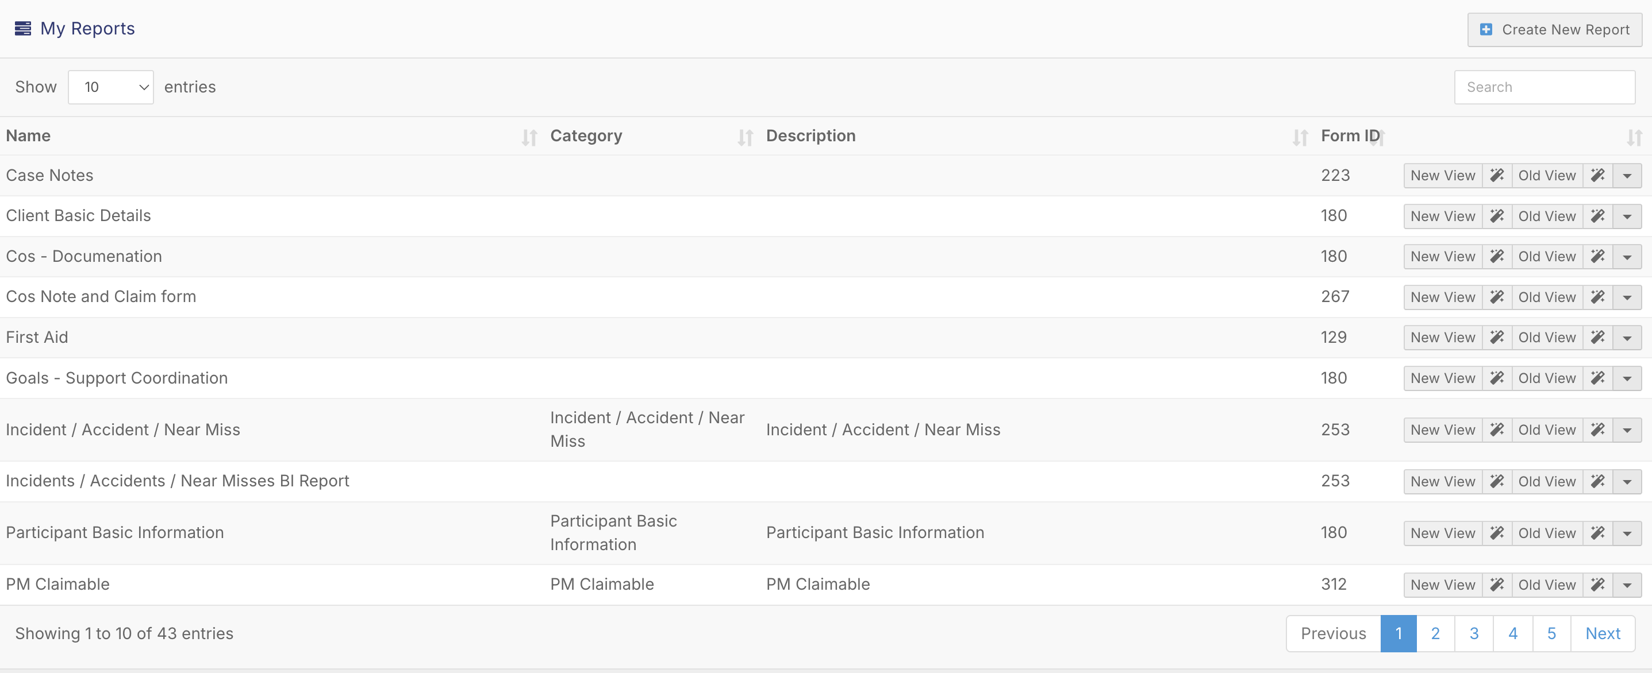Click the Old View wand icon for First Aid
The width and height of the screenshot is (1652, 673).
click(x=1597, y=338)
